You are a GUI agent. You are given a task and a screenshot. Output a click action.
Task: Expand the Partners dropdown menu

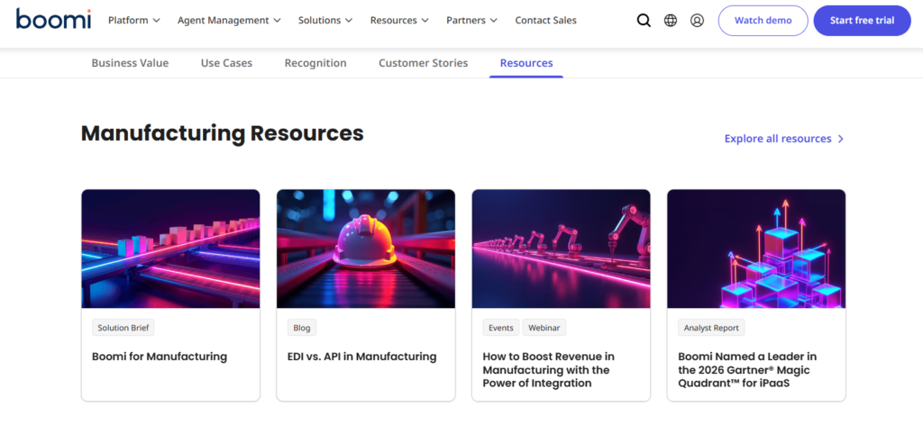click(472, 20)
